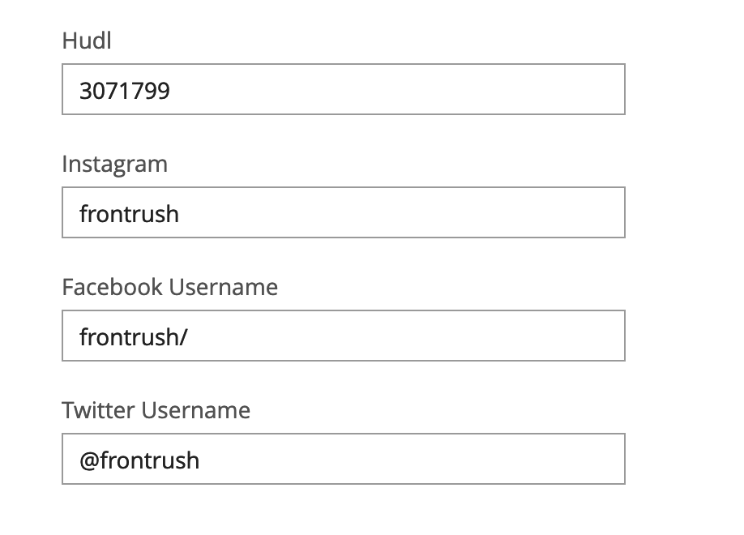
Task: Place cursor in empty area of Hudl field
Action: pos(399,89)
